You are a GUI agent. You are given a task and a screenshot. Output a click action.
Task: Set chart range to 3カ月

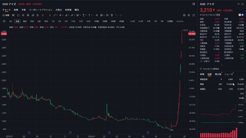[x=141, y=21]
